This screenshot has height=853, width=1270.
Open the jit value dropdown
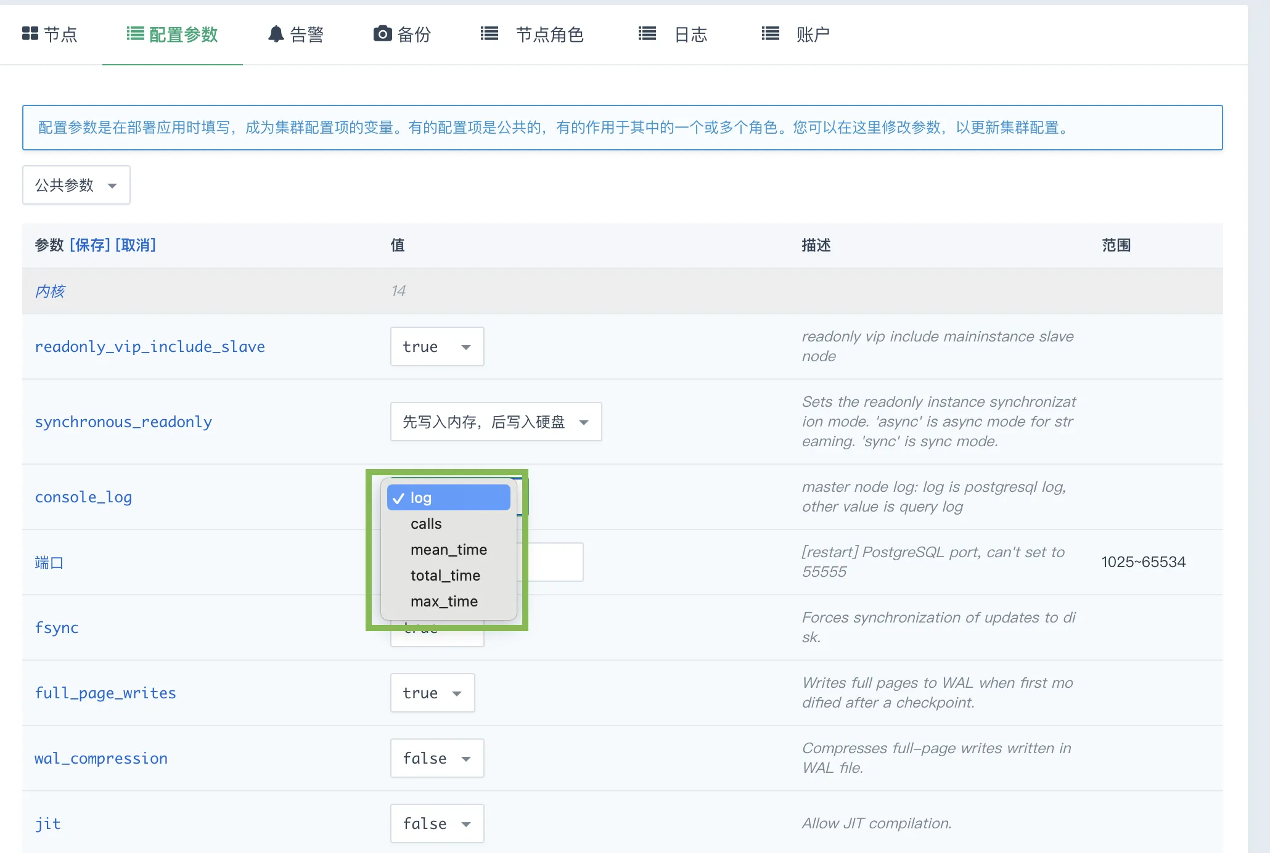(x=437, y=823)
